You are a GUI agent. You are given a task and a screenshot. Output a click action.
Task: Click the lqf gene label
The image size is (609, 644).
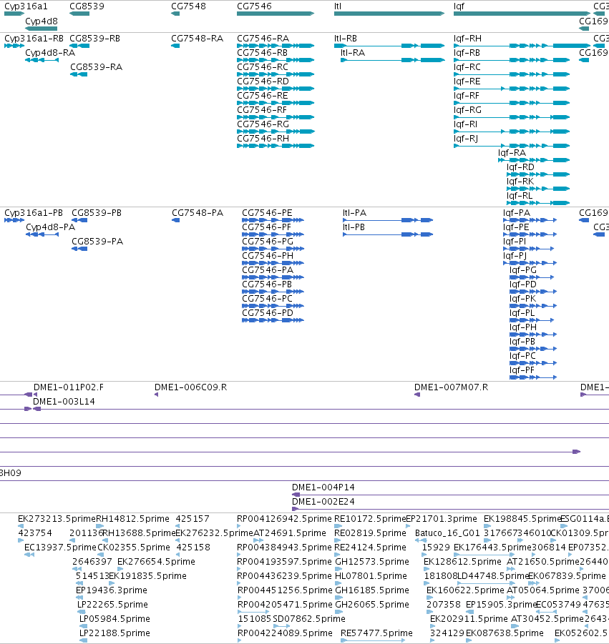(x=459, y=6)
